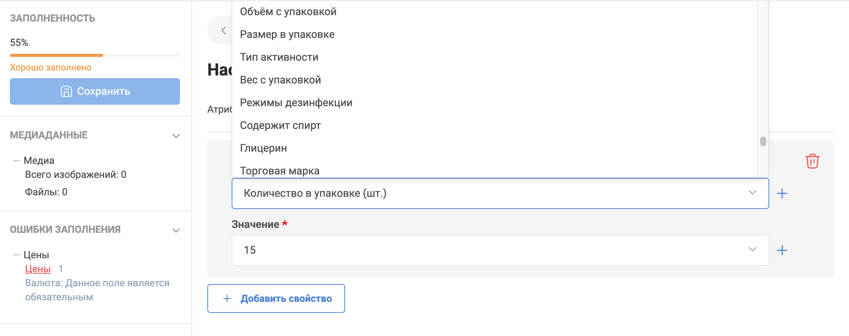This screenshot has height=336, width=849.
Task: Open the red Цены error link
Action: 38,269
